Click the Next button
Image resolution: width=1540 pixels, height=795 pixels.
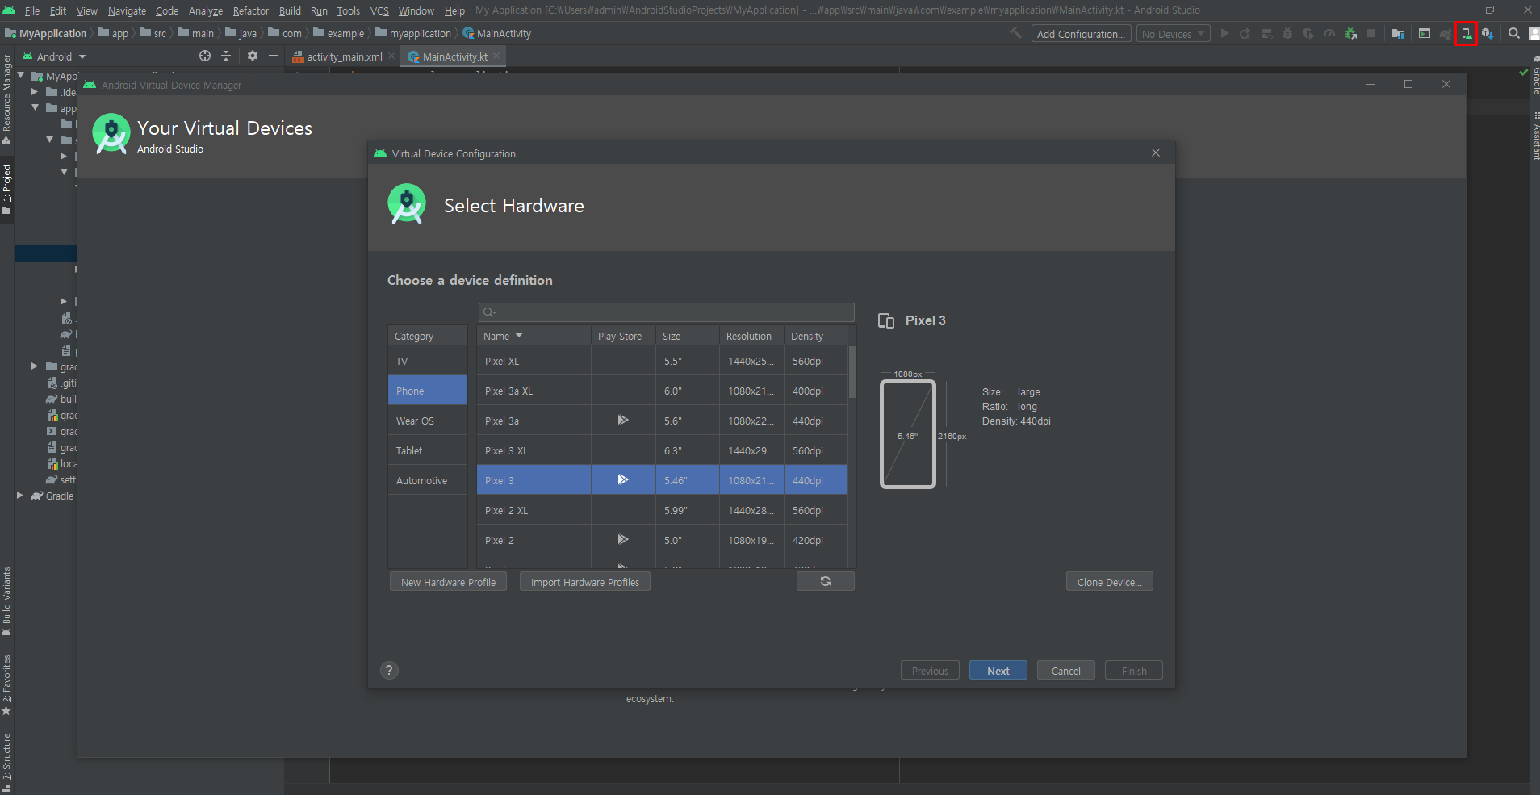pos(998,670)
